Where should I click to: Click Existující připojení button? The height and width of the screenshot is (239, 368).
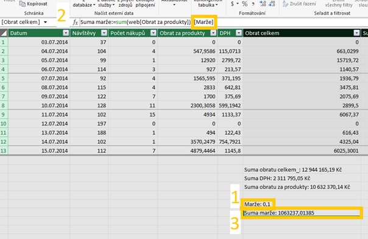(x=145, y=4)
